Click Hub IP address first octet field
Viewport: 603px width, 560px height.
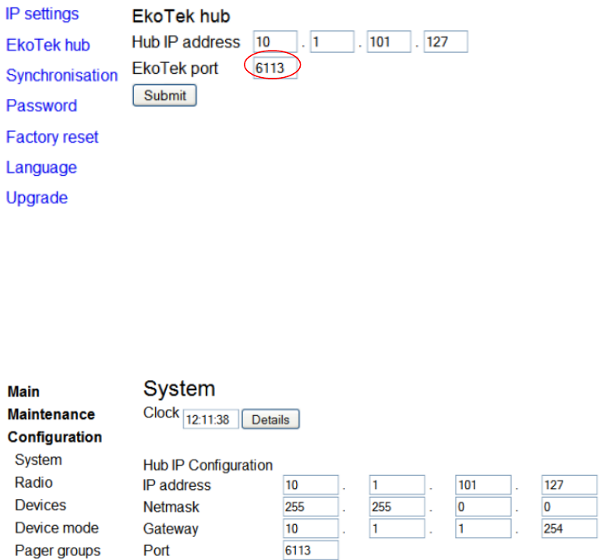[x=275, y=41]
